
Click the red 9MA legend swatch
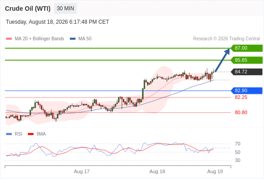click(30, 134)
